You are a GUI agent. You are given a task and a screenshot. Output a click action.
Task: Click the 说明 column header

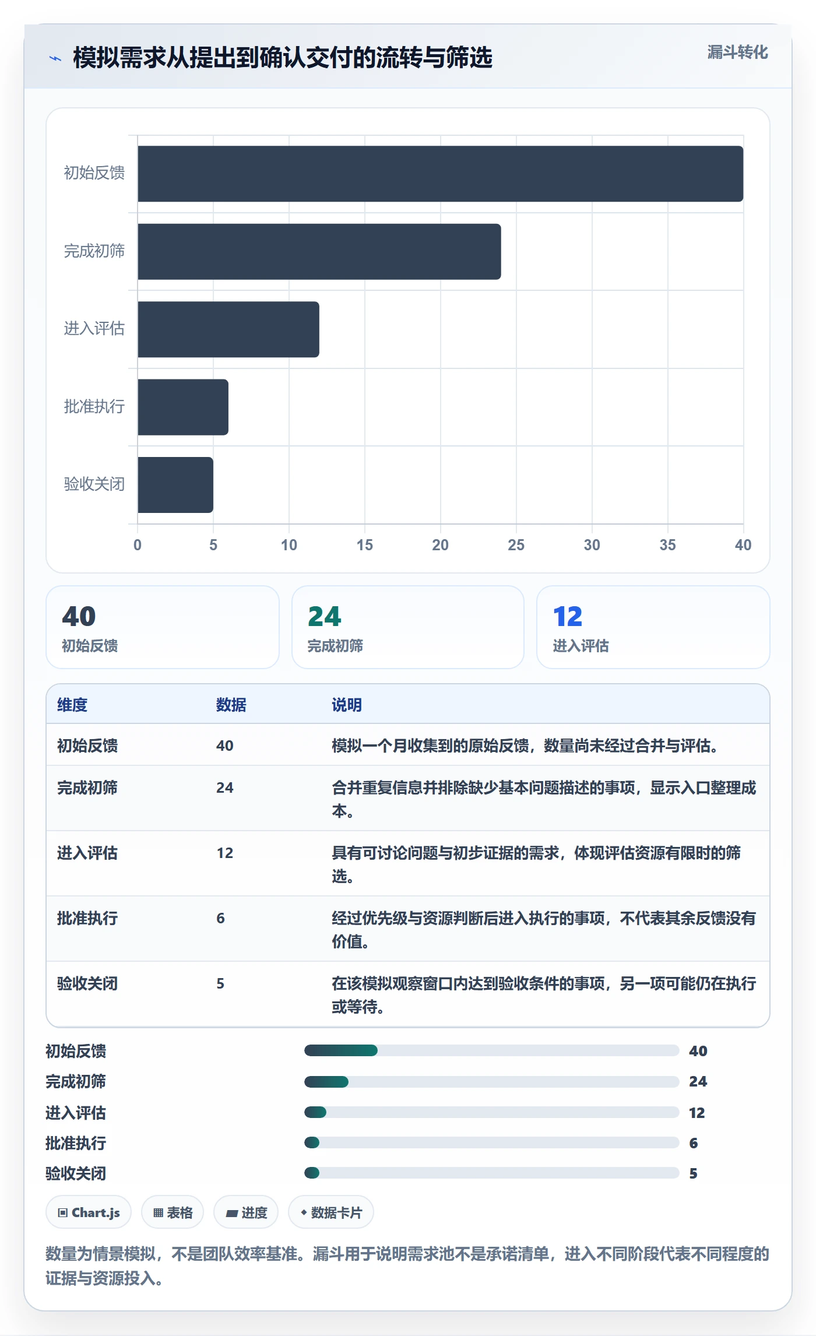[x=347, y=705]
